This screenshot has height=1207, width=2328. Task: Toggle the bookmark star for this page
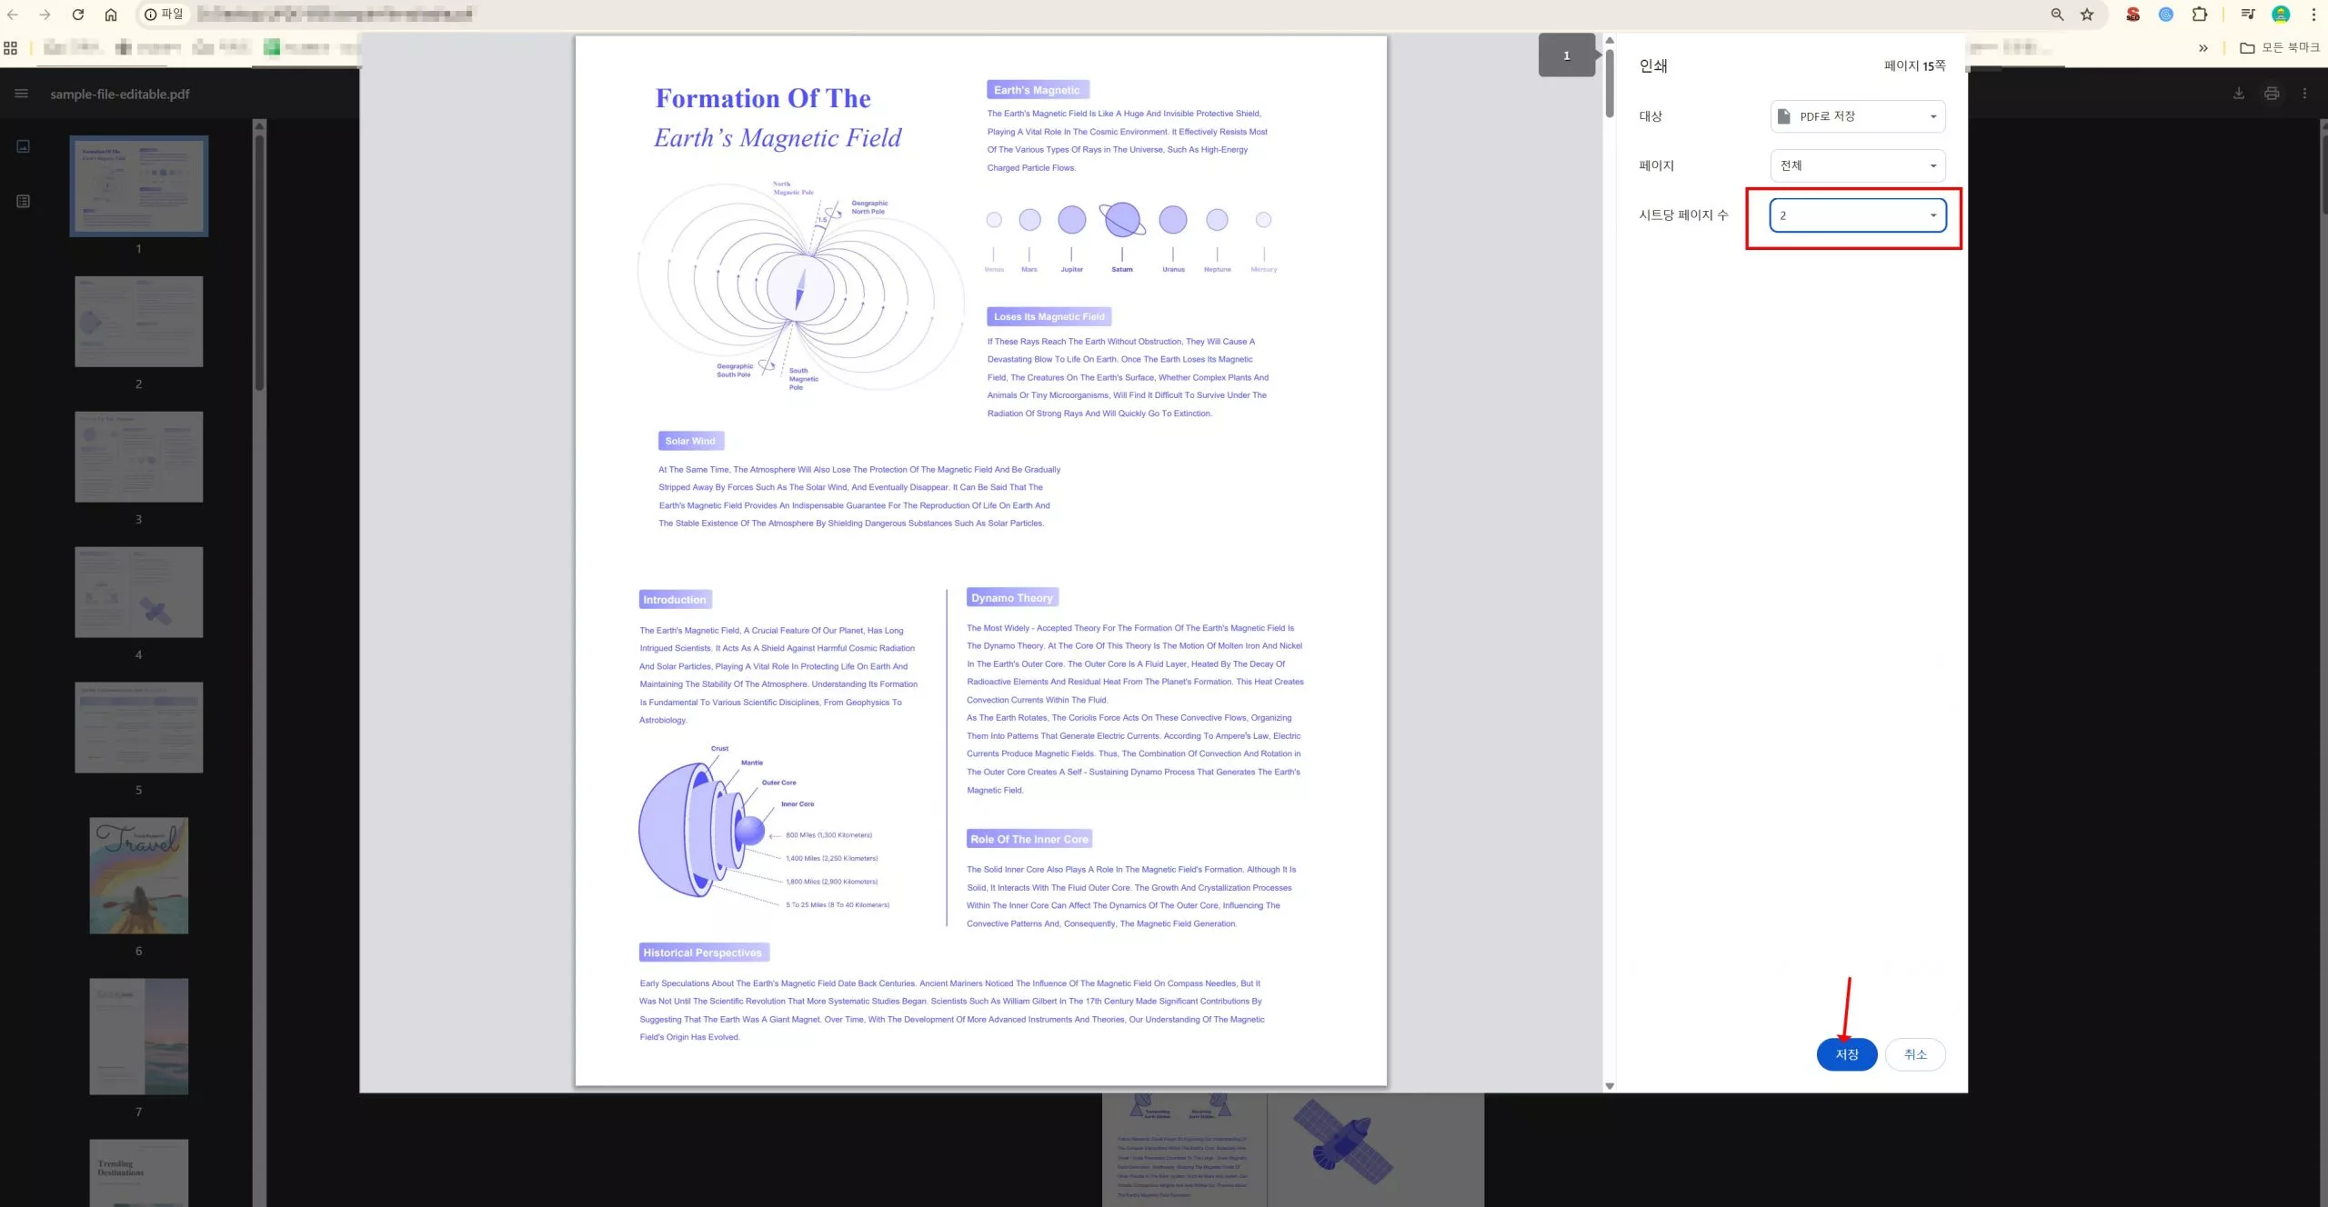click(2087, 14)
